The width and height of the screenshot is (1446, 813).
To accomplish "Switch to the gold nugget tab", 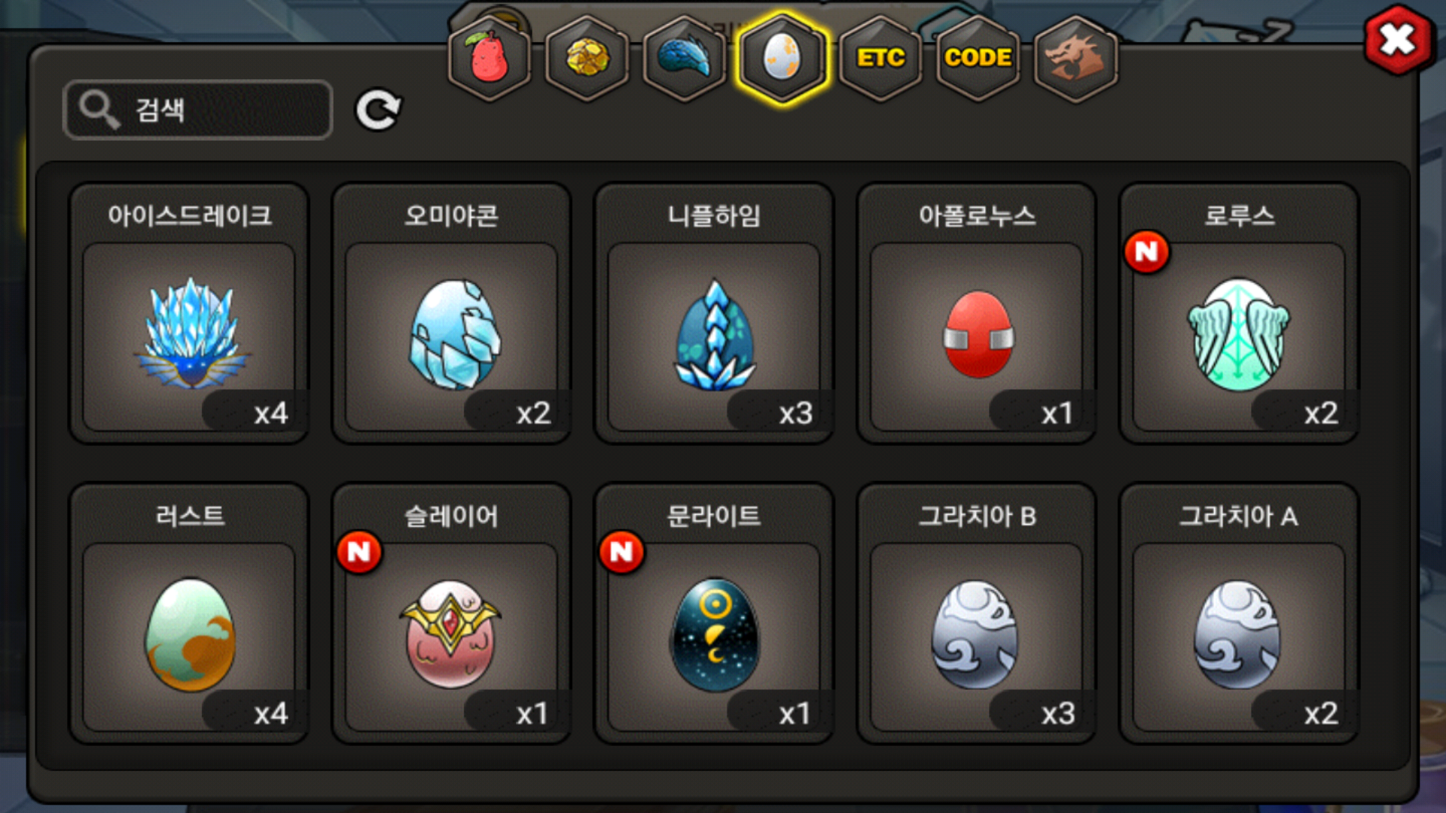I will [x=587, y=58].
